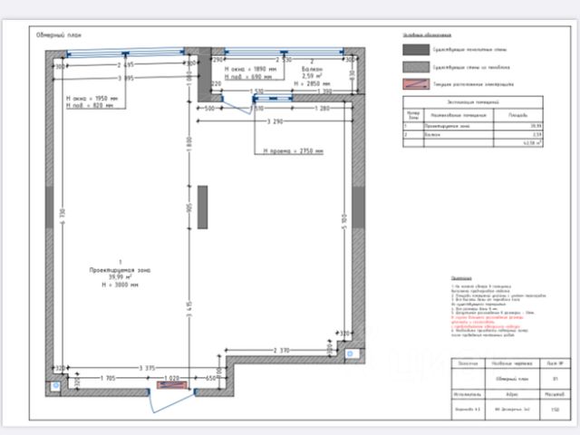
Task: Select the '220' dimension in balcony
Action: [216, 84]
